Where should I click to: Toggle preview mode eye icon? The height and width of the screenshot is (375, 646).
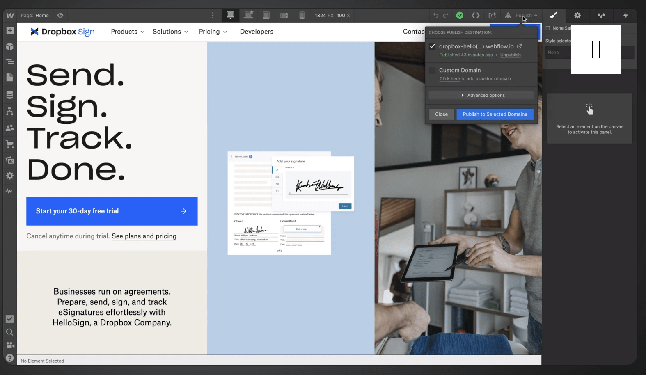pos(60,15)
